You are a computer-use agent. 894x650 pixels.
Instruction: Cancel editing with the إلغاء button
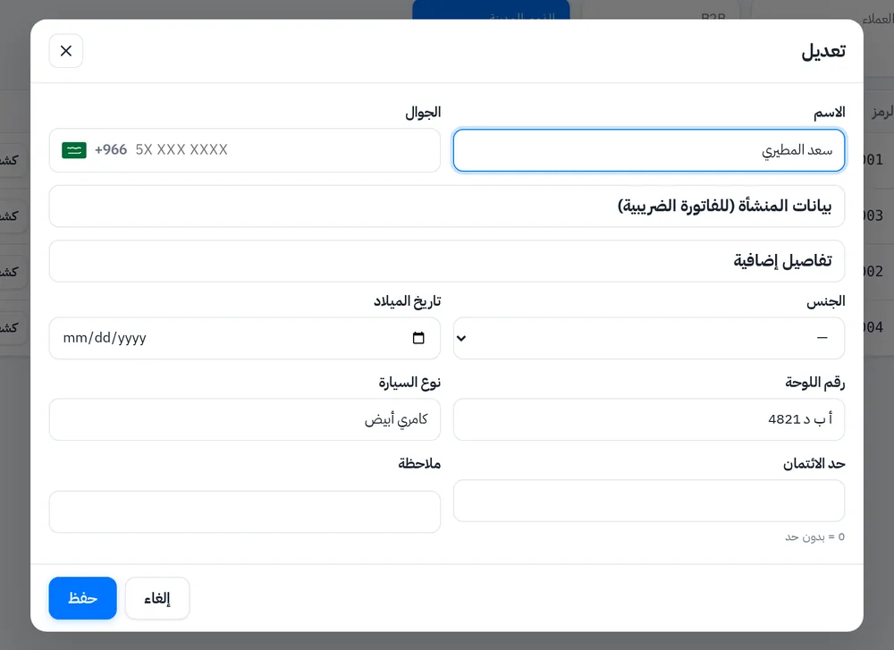(x=157, y=598)
